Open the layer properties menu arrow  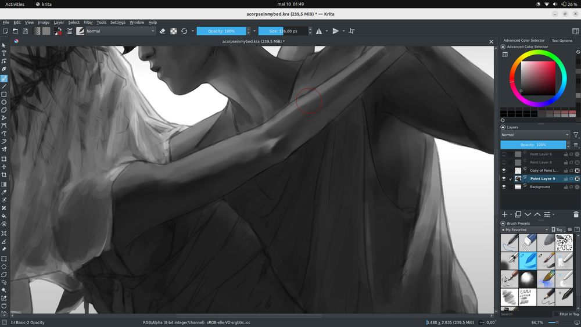point(554,214)
